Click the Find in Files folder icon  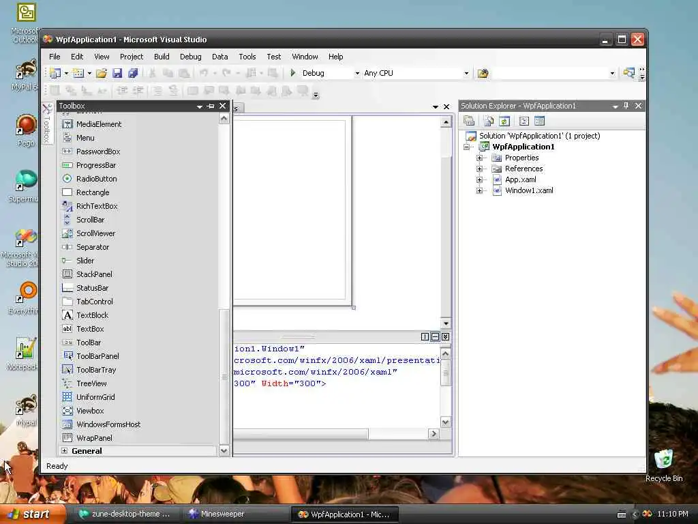(x=483, y=73)
